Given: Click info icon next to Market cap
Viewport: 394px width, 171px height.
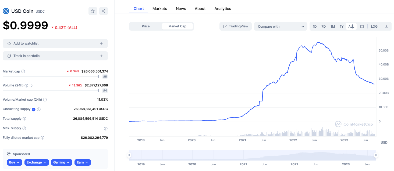Looking at the screenshot, I should click(23, 71).
